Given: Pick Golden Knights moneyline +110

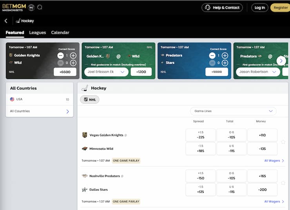Looking at the screenshot, I should [x=262, y=135].
